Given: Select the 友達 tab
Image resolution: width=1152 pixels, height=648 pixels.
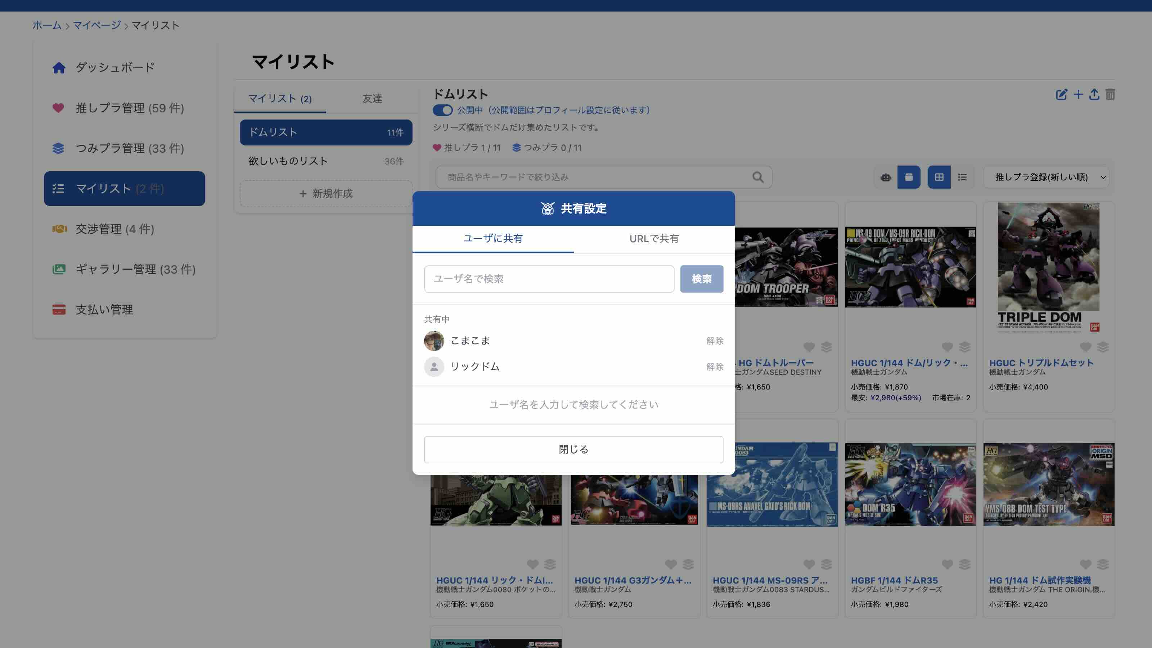Looking at the screenshot, I should point(372,99).
